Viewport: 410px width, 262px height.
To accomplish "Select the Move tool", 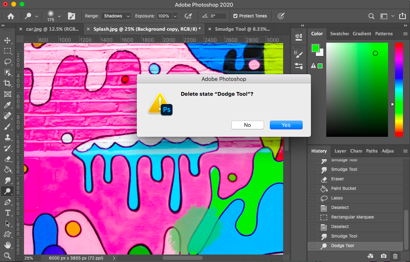I will (x=7, y=40).
